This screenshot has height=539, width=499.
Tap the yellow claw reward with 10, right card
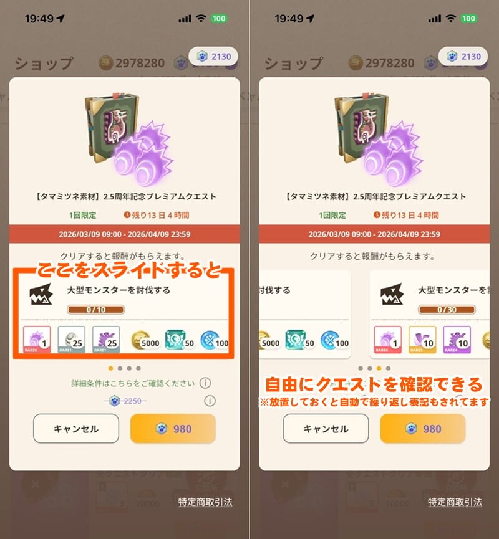(x=422, y=339)
